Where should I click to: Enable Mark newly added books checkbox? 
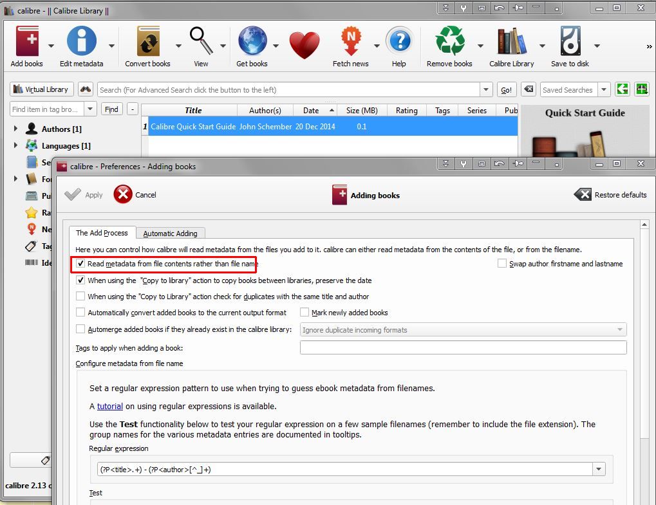304,312
